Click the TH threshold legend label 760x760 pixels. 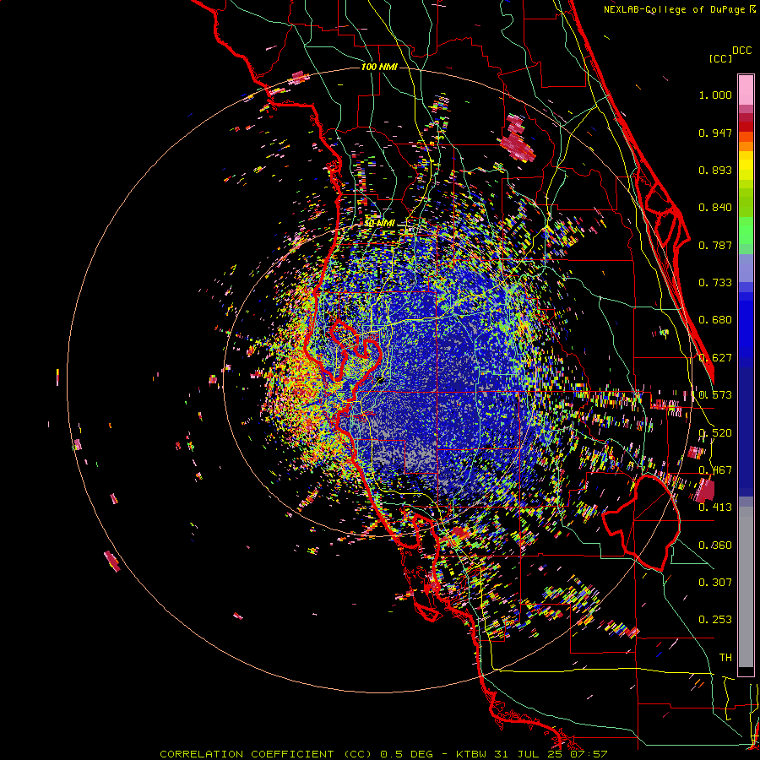pyautogui.click(x=725, y=658)
